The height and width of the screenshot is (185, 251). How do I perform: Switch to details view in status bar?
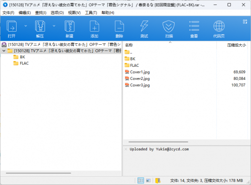pos(141,180)
